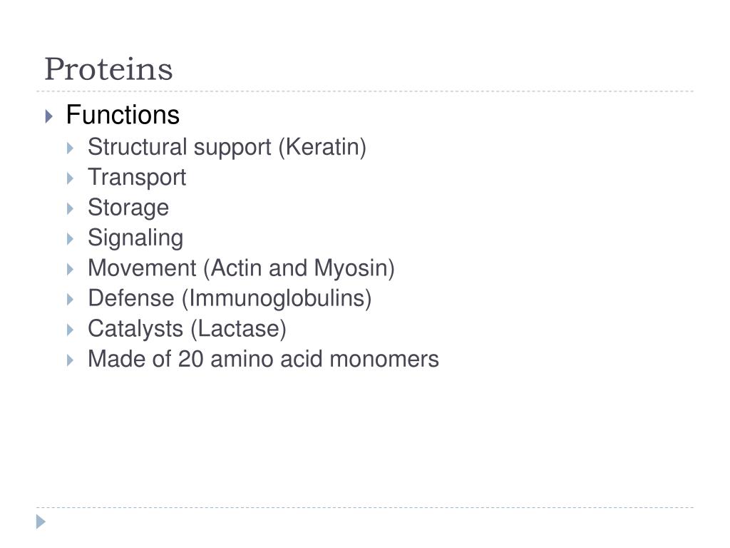Click the Storage bullet text
The image size is (730, 548).
(128, 208)
